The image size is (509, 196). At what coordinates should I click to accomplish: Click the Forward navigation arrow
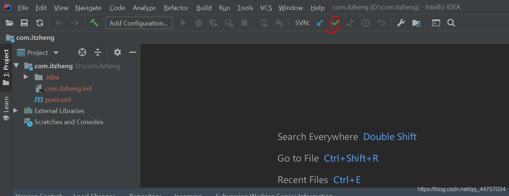click(x=75, y=23)
